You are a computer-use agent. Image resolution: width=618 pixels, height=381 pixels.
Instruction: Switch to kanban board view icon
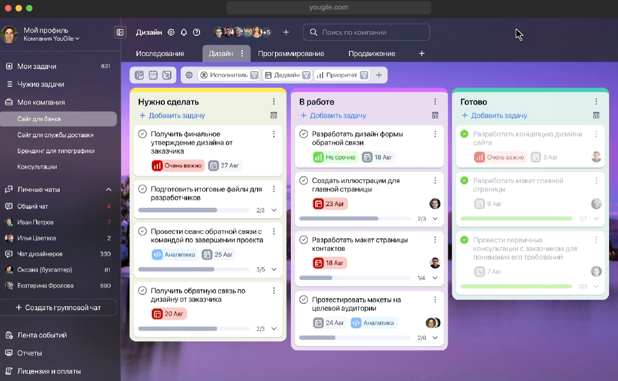coord(139,75)
